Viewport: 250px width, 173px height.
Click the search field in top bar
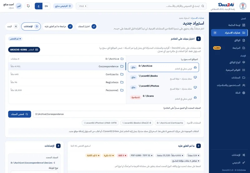pos(141,6)
